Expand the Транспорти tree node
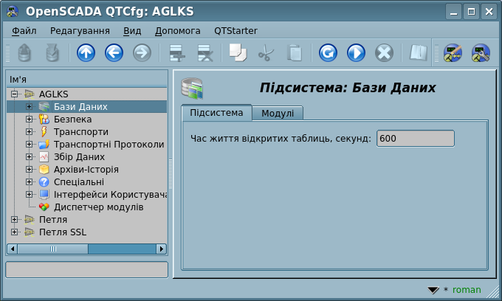This screenshot has width=502, height=301. 29,131
